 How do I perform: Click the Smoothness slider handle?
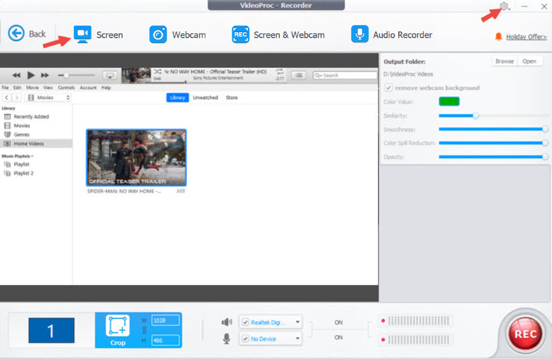pos(545,129)
